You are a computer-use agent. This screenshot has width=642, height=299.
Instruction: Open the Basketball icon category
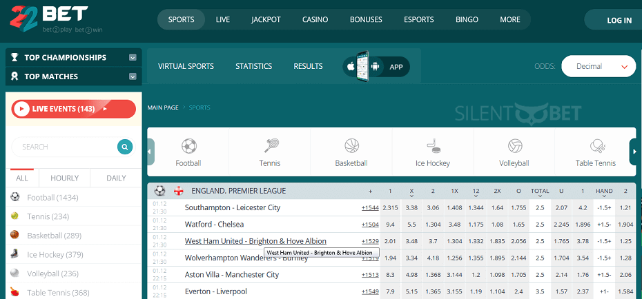click(x=351, y=145)
